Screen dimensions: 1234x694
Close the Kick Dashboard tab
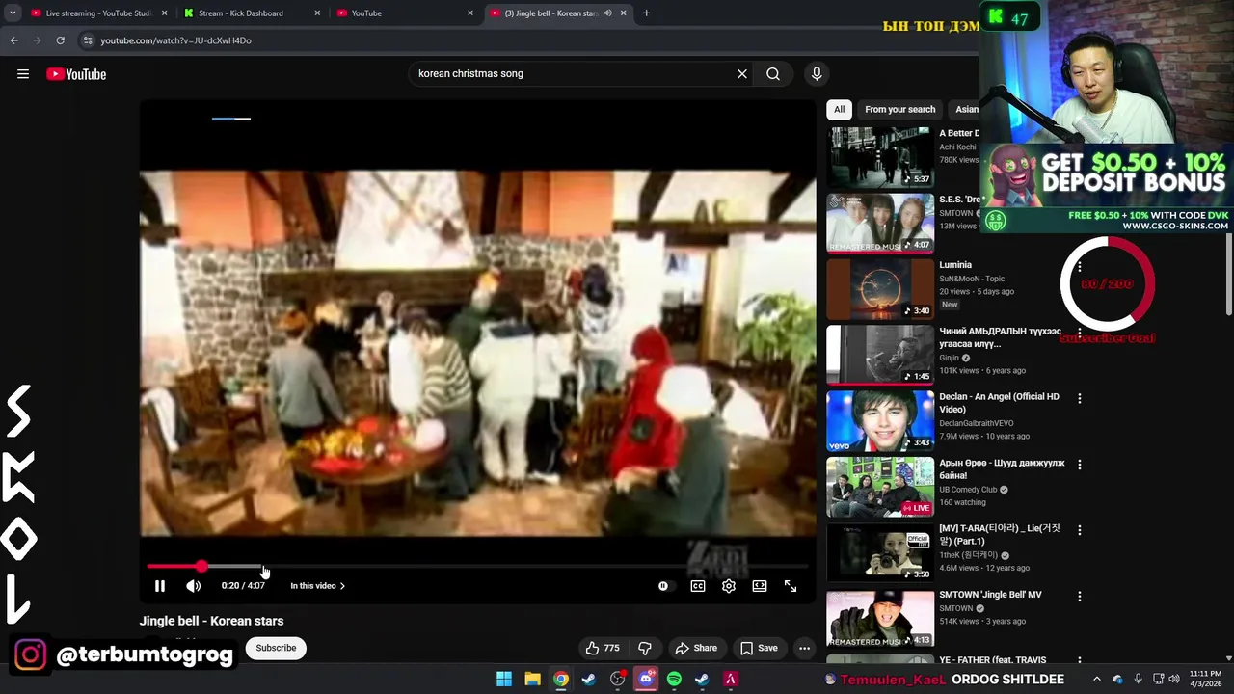[x=318, y=13]
